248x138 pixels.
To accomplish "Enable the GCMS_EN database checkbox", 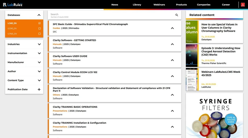I will 40,28.
